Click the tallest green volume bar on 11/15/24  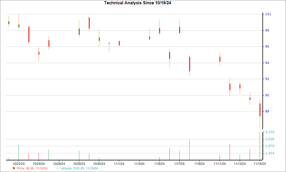tap(260, 146)
